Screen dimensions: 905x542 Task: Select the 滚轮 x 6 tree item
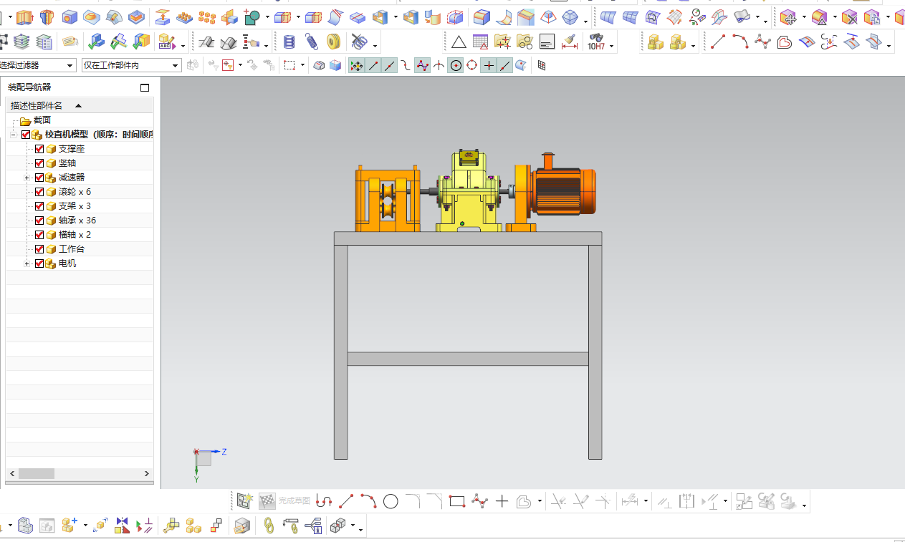(75, 192)
